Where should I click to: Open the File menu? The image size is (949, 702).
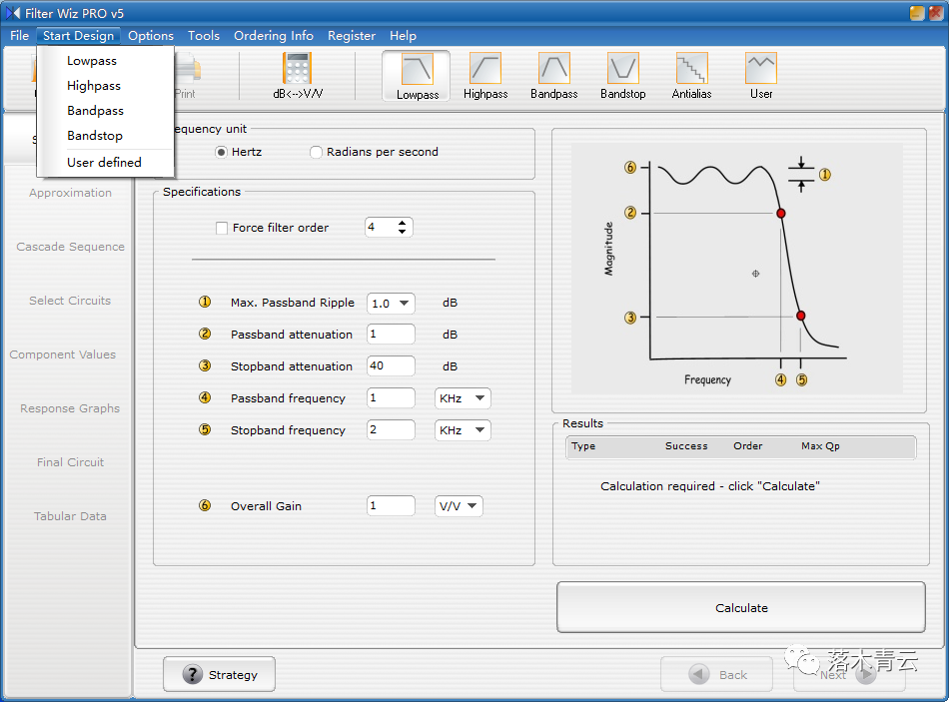tap(19, 36)
